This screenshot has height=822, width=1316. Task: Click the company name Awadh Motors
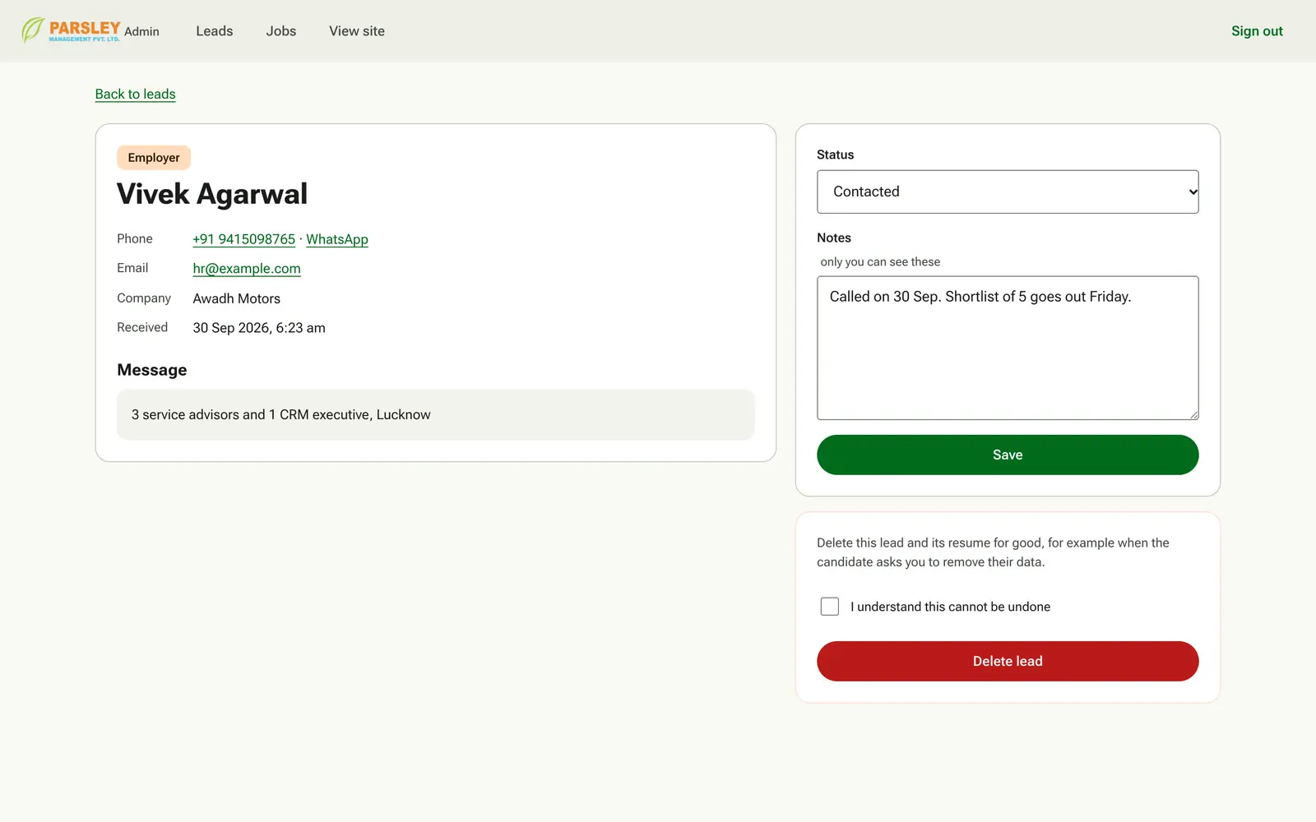pos(237,298)
